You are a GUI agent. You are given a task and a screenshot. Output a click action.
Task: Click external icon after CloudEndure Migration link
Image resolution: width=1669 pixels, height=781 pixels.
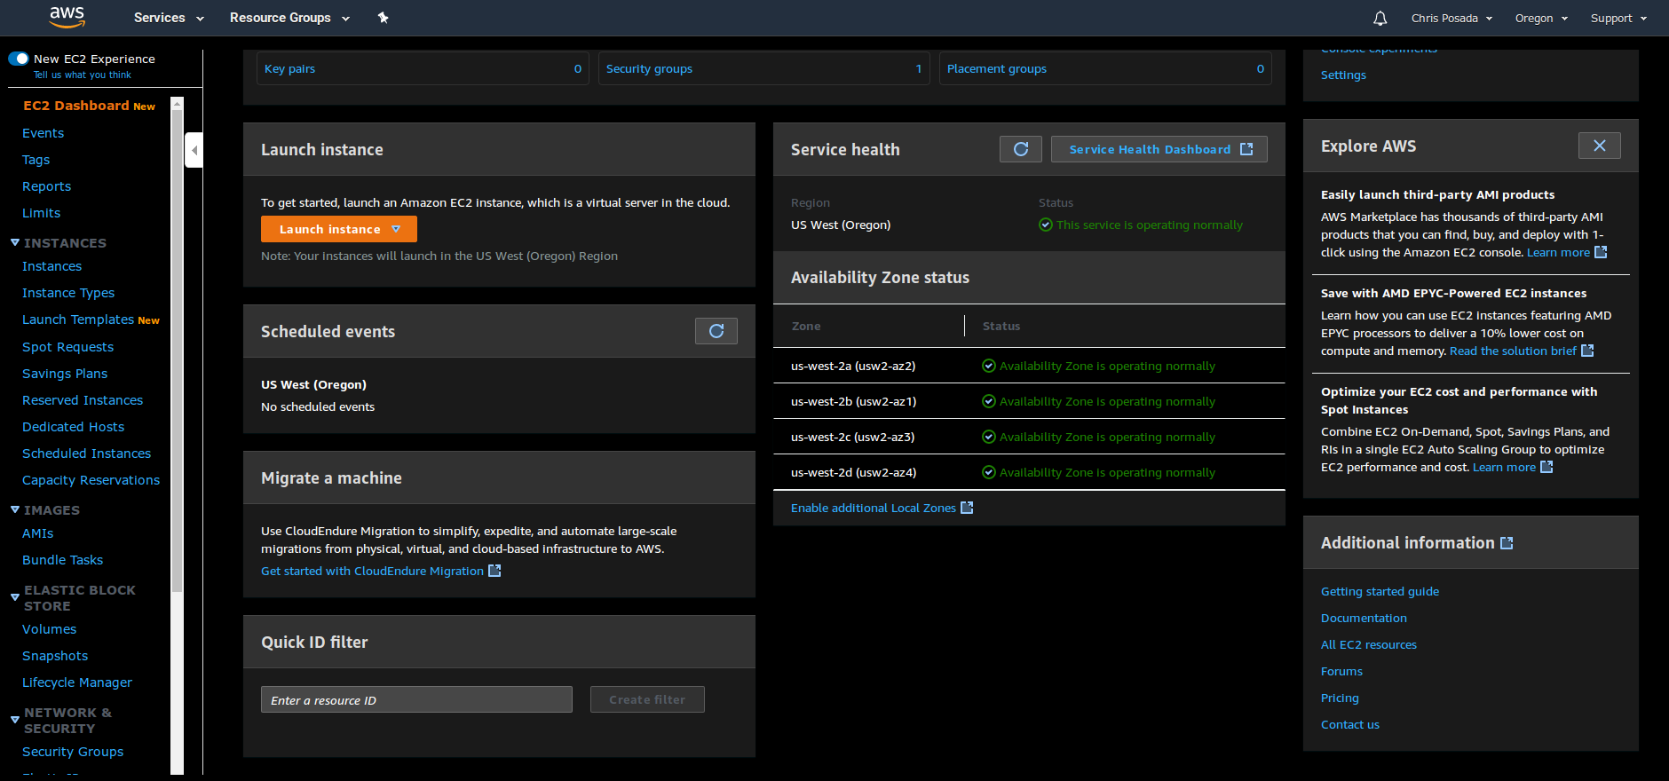click(x=494, y=571)
